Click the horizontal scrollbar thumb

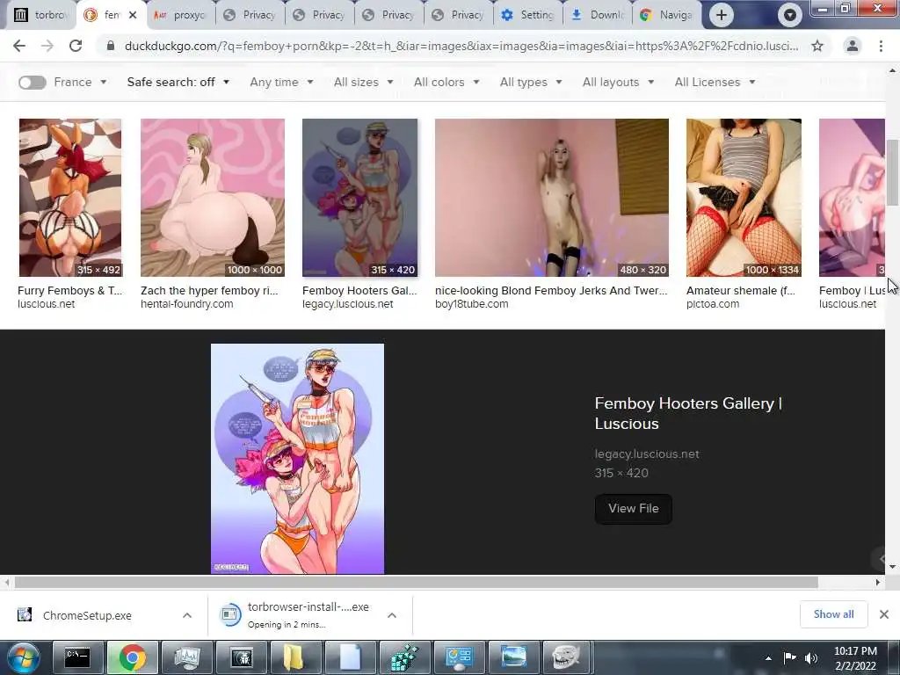416,583
